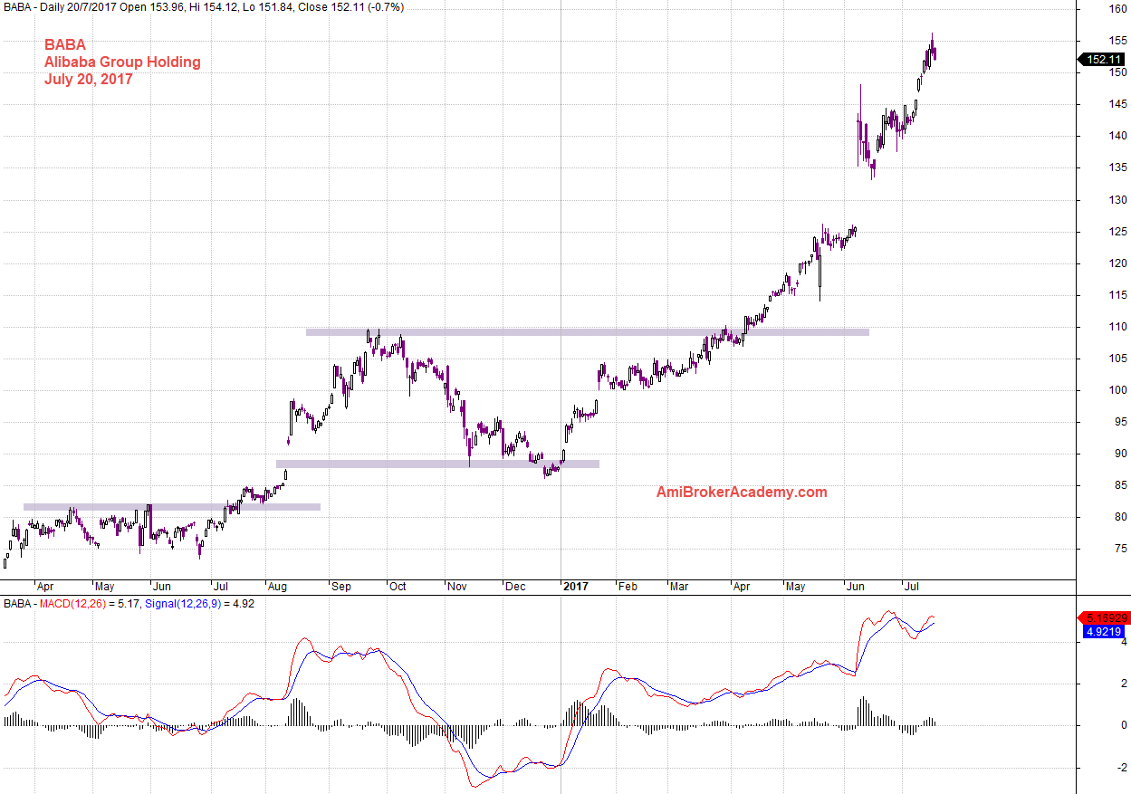Click the 2017 year label on time axis
The height and width of the screenshot is (794, 1131).
pos(575,587)
